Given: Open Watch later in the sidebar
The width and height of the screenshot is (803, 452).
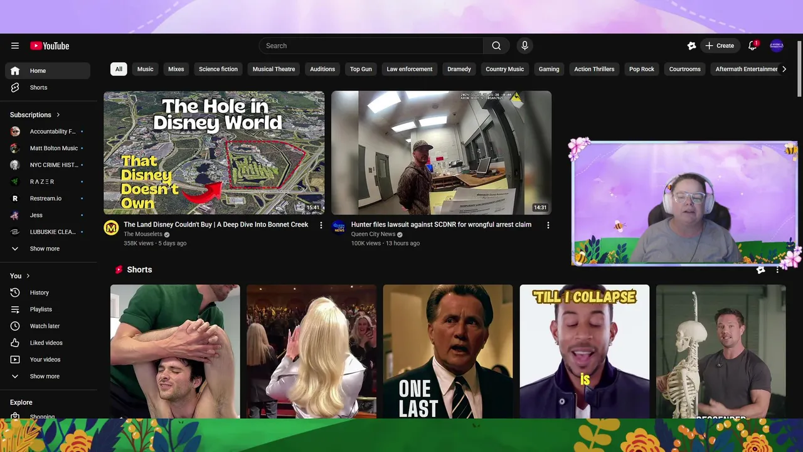Looking at the screenshot, I should click(x=48, y=326).
